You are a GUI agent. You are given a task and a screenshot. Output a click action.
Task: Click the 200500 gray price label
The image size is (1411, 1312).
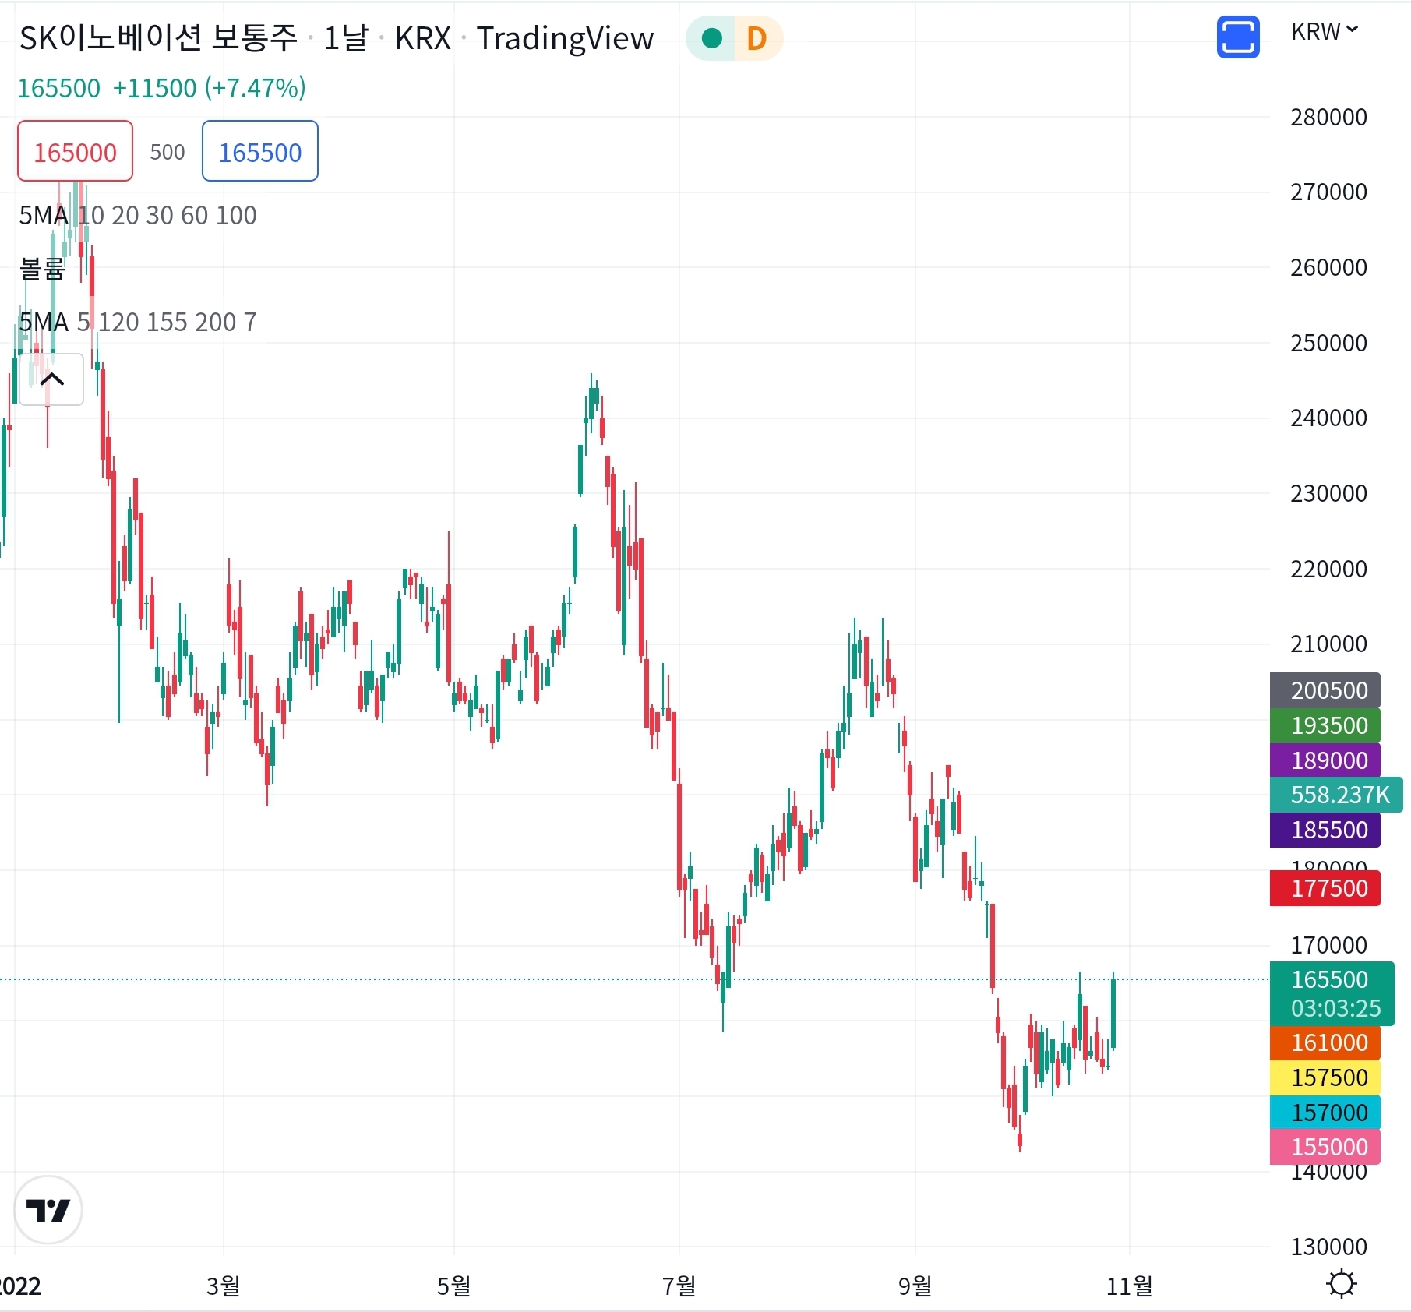(1325, 690)
